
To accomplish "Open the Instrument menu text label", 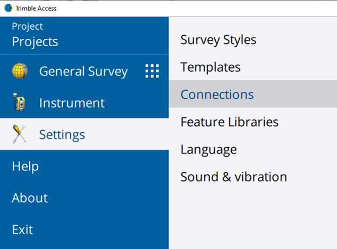I will [x=72, y=103].
